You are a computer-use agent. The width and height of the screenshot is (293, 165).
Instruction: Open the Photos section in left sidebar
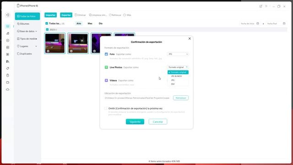point(8,27)
